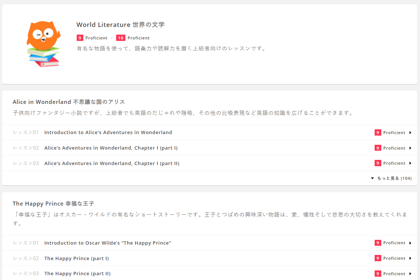The height and width of the screenshot is (280, 420).
Task: Open lesson Introduction to Alice's Adventures in Wonderland
Action: point(108,133)
